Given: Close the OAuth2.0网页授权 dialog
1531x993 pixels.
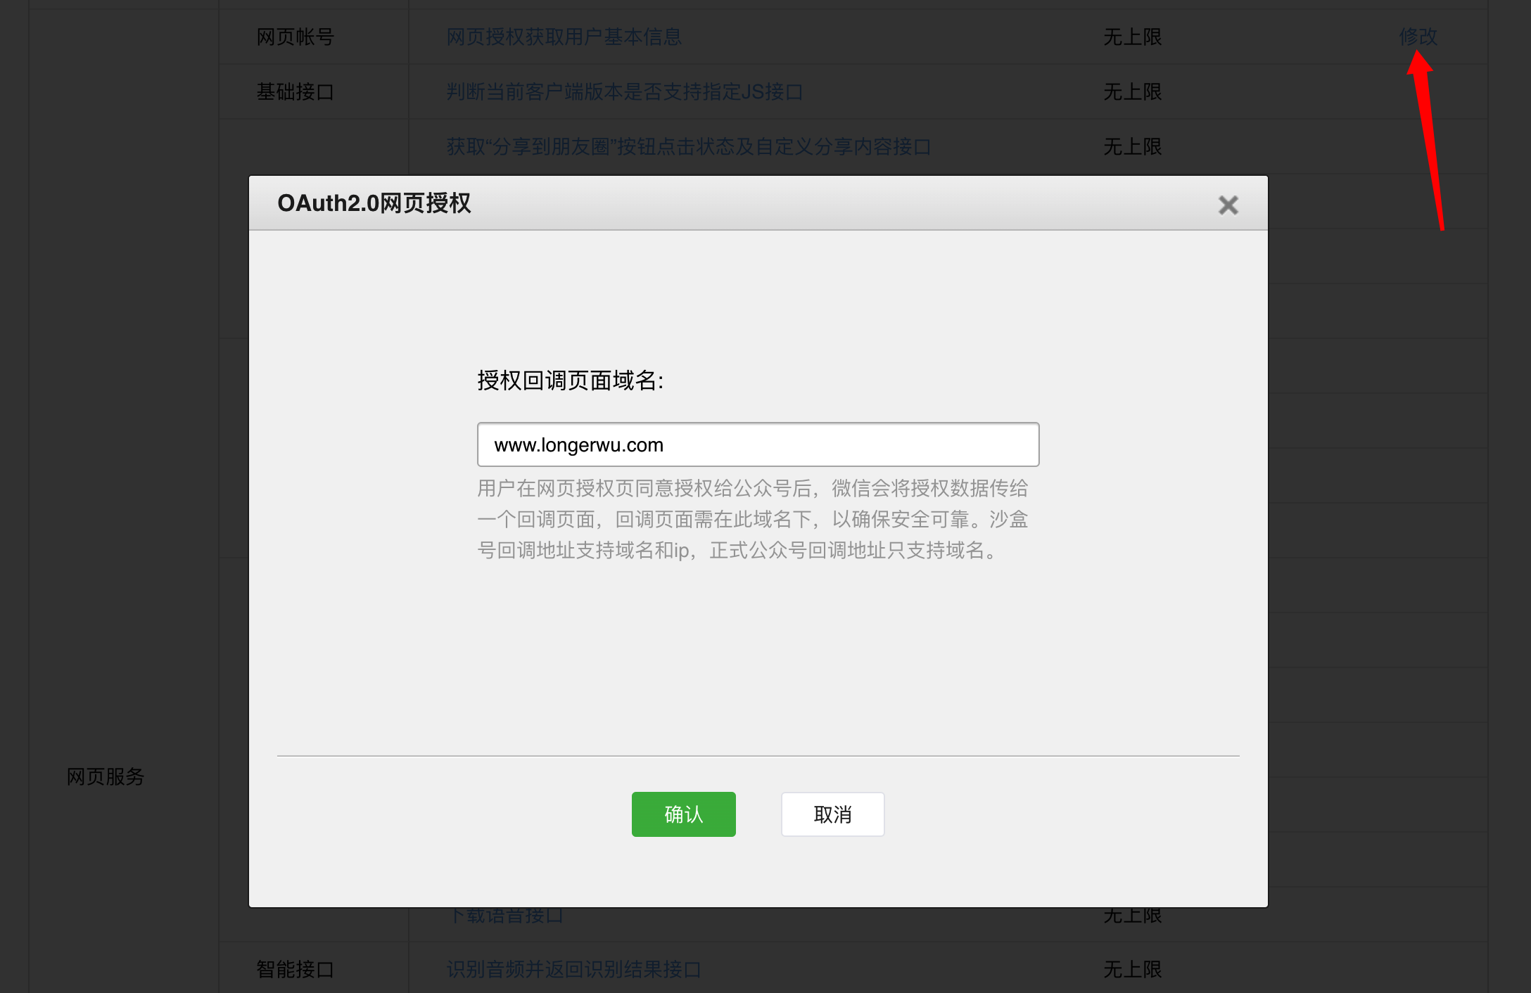Looking at the screenshot, I should pos(1228,205).
